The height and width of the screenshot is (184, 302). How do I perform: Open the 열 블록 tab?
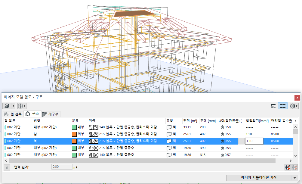pyautogui.click(x=13, y=114)
